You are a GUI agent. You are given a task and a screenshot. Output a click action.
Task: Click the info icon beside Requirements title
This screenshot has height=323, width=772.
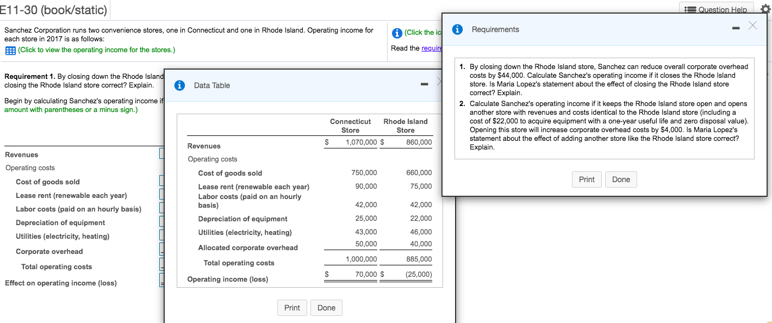coord(458,29)
